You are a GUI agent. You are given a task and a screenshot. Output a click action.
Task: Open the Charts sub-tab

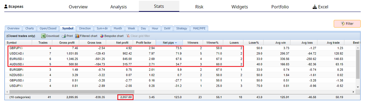[29, 28]
